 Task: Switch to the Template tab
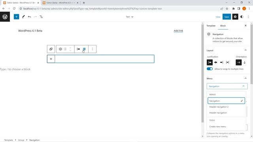211,26
